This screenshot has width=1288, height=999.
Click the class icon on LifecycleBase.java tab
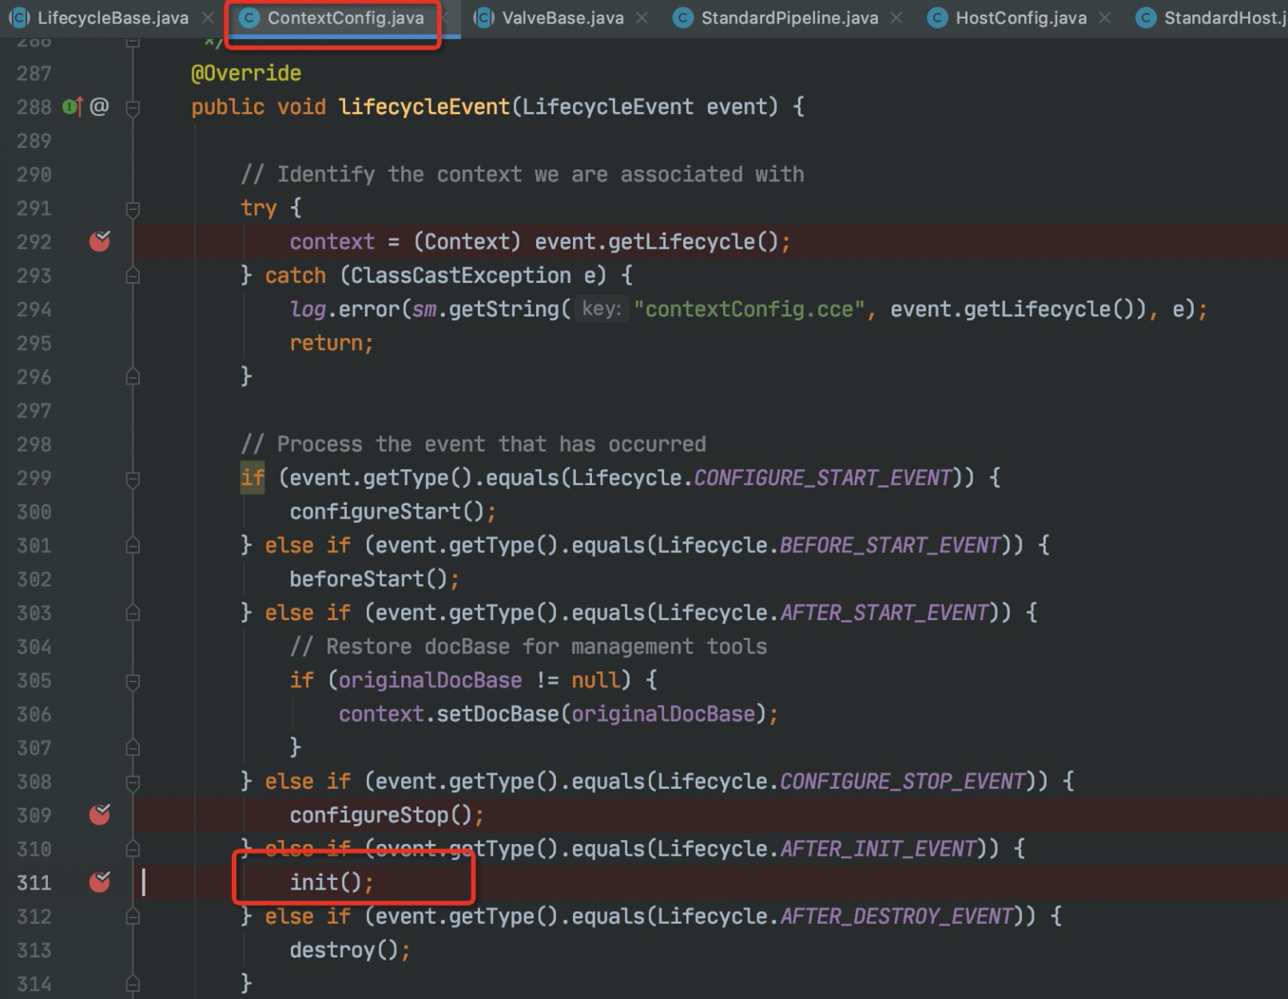point(19,18)
